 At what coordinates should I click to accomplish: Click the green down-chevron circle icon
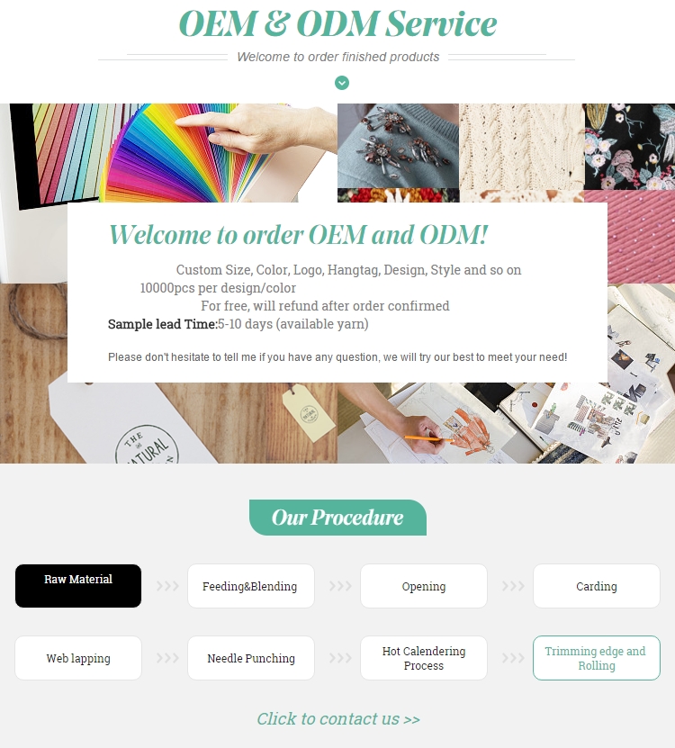coord(342,83)
